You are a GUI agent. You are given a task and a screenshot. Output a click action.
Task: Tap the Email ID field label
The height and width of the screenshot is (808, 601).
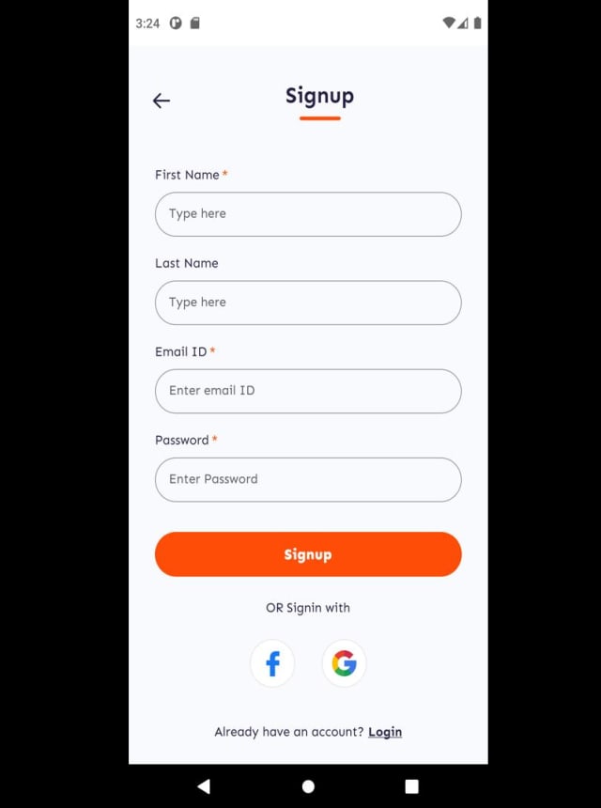point(180,352)
